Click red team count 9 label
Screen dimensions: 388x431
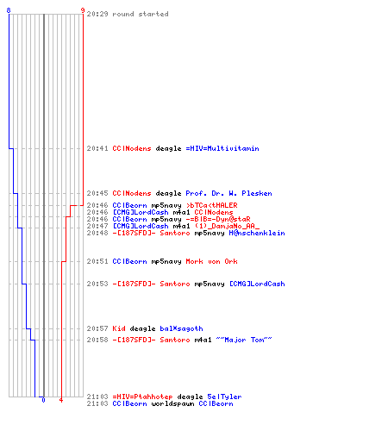[83, 10]
